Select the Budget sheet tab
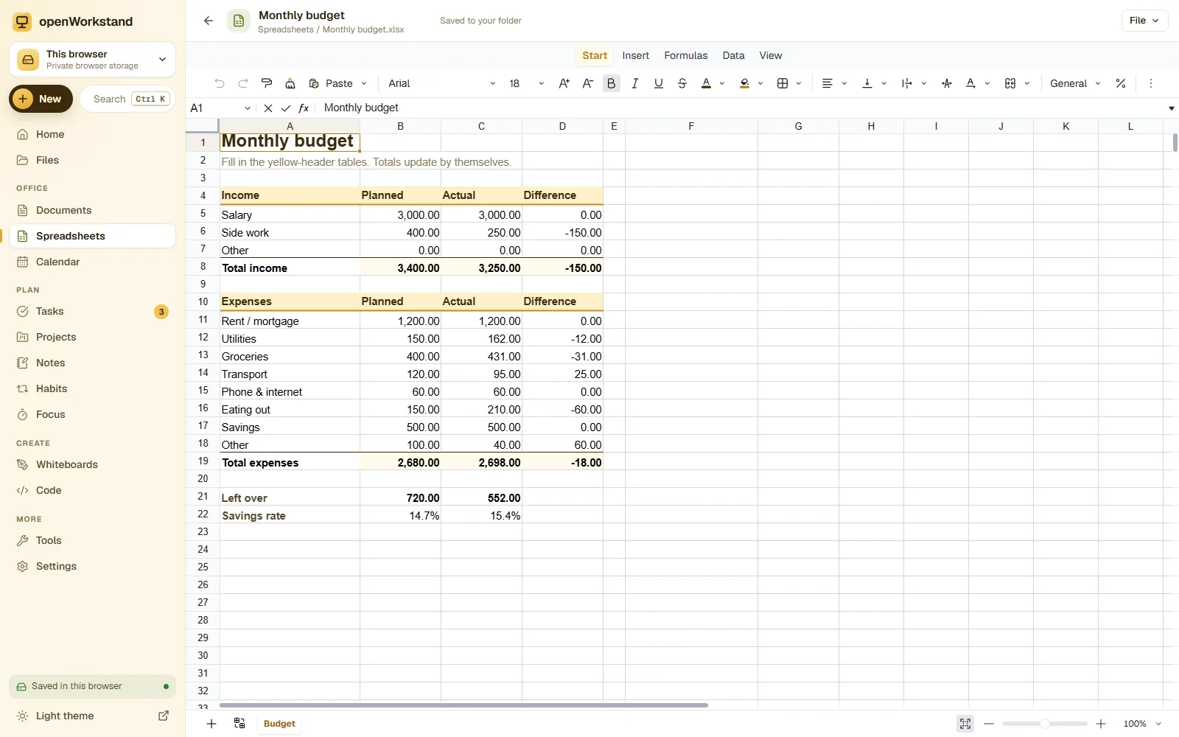This screenshot has width=1179, height=737. coord(279,724)
